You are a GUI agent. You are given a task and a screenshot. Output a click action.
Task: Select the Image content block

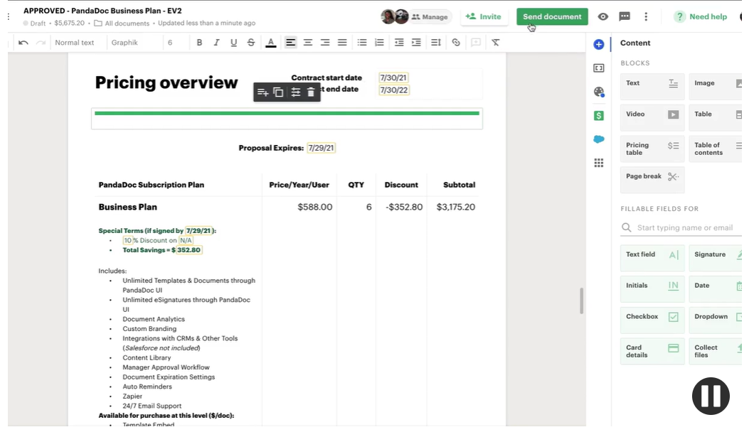pyautogui.click(x=716, y=87)
